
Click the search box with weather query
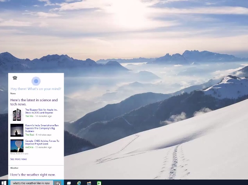click(x=31, y=183)
